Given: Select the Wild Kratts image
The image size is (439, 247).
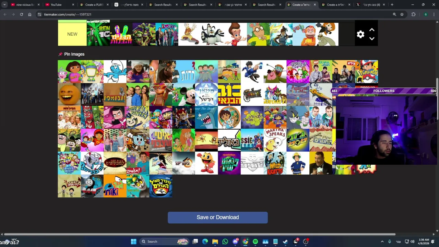Looking at the screenshot, I should point(275,163).
